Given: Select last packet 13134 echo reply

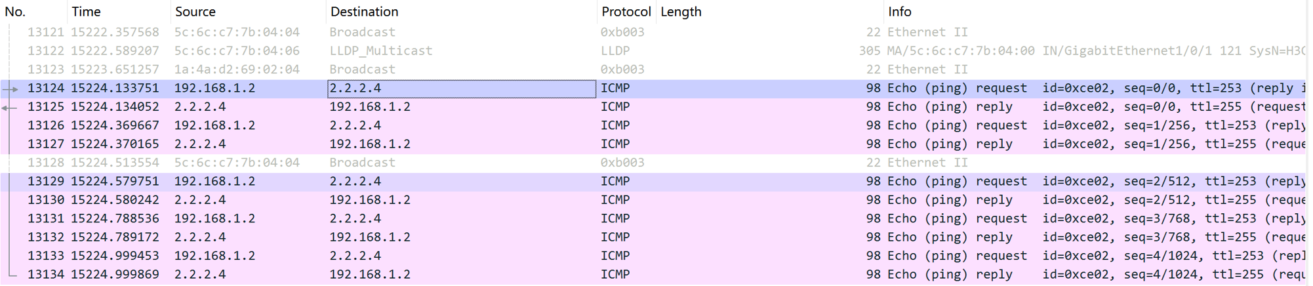Looking at the screenshot, I should 656,275.
